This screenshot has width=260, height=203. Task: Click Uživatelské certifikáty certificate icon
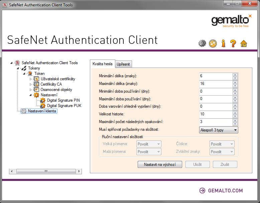pyautogui.click(x=36, y=79)
